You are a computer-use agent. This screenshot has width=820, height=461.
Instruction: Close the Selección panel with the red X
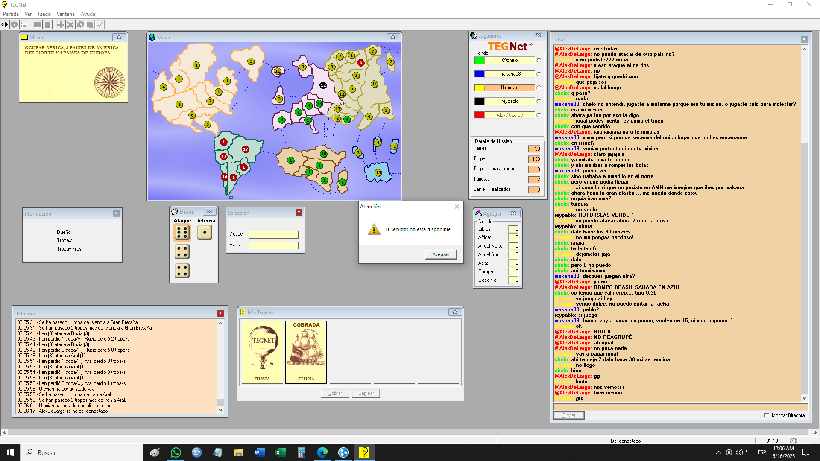click(x=299, y=213)
